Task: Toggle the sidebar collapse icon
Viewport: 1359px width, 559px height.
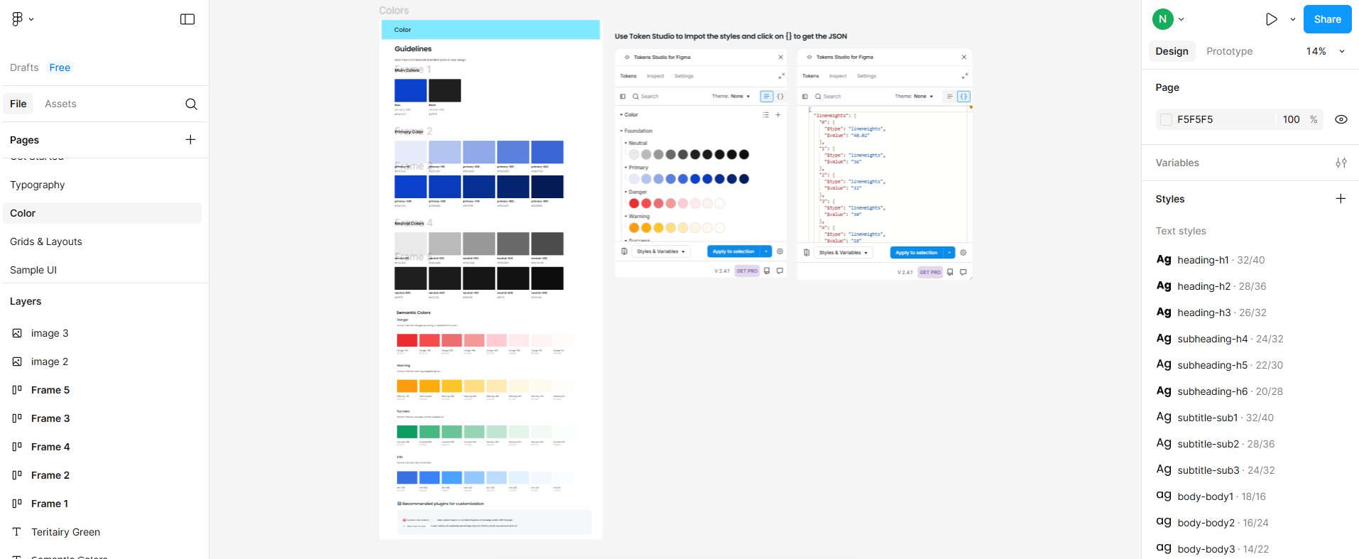Action: [x=187, y=19]
